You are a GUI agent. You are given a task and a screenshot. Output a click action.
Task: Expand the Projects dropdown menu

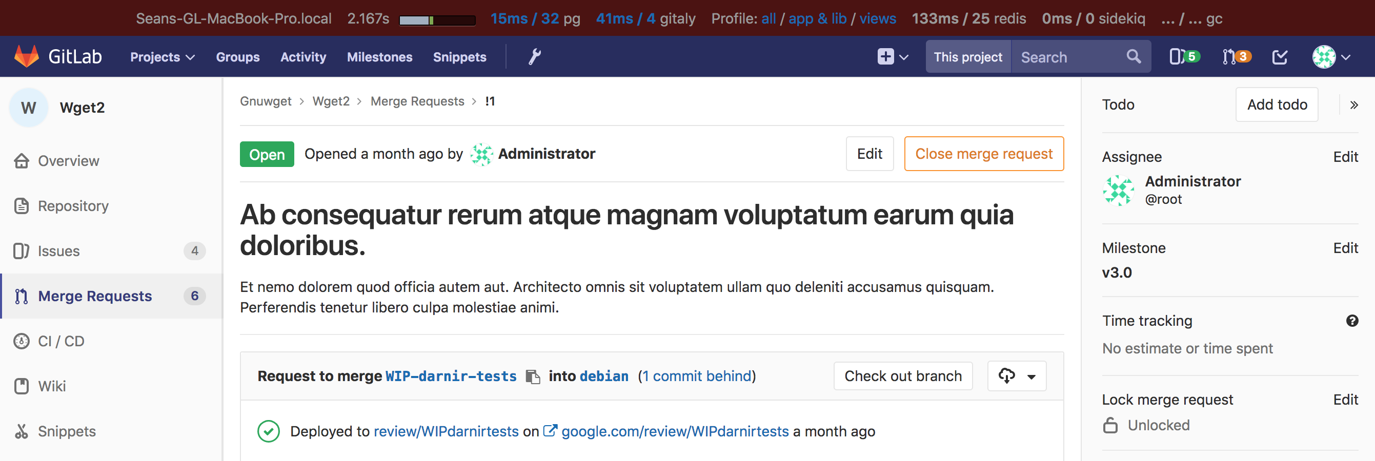163,57
